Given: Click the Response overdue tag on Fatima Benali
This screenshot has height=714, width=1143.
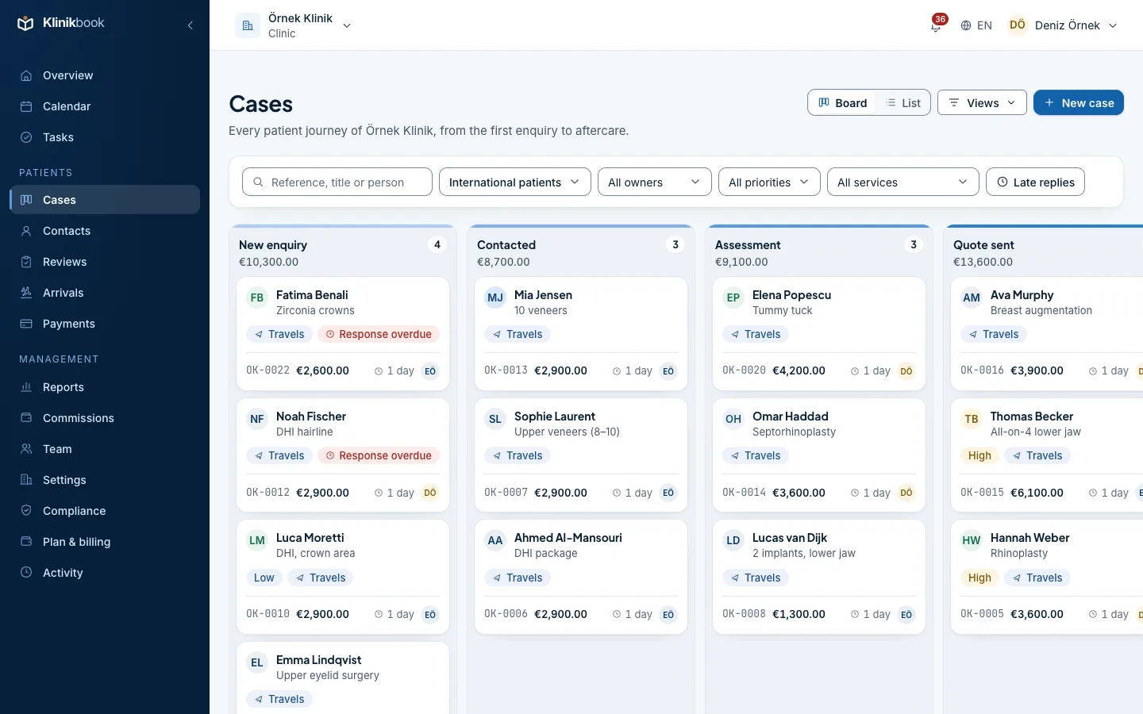Looking at the screenshot, I should coord(379,335).
